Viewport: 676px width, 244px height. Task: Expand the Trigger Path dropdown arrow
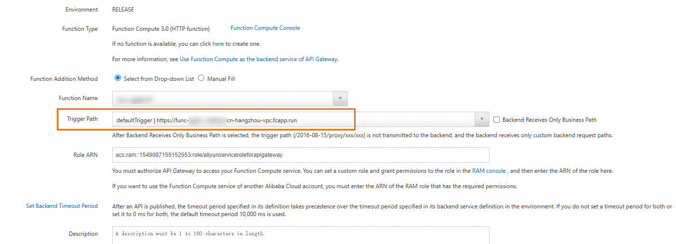coord(482,120)
